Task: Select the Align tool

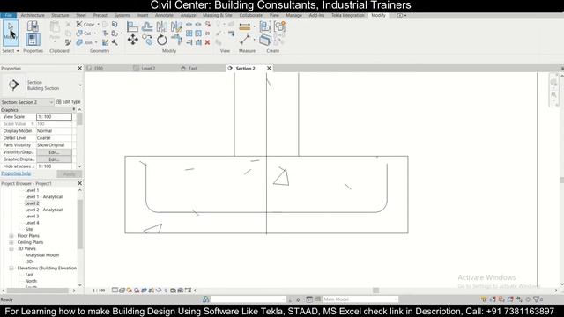Action: (132, 26)
